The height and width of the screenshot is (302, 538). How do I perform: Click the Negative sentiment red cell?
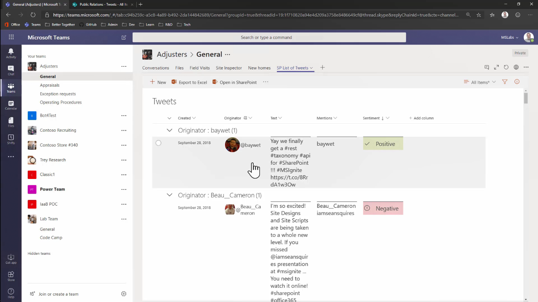click(x=383, y=209)
